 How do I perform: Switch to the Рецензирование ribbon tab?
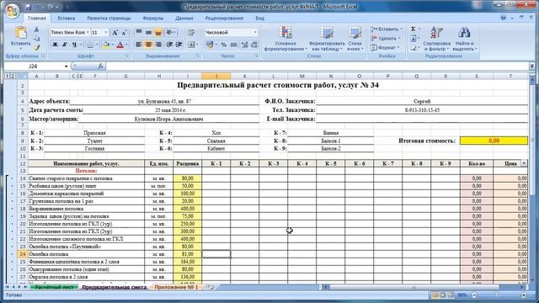click(x=224, y=19)
